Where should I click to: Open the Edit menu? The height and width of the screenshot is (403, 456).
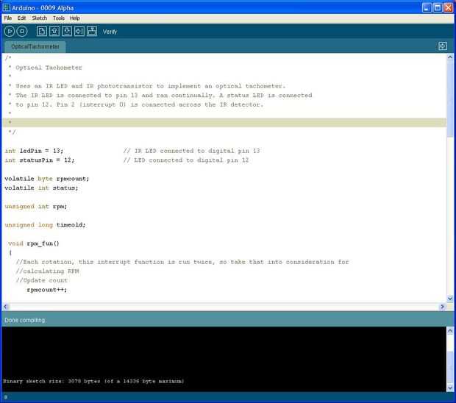click(x=21, y=18)
